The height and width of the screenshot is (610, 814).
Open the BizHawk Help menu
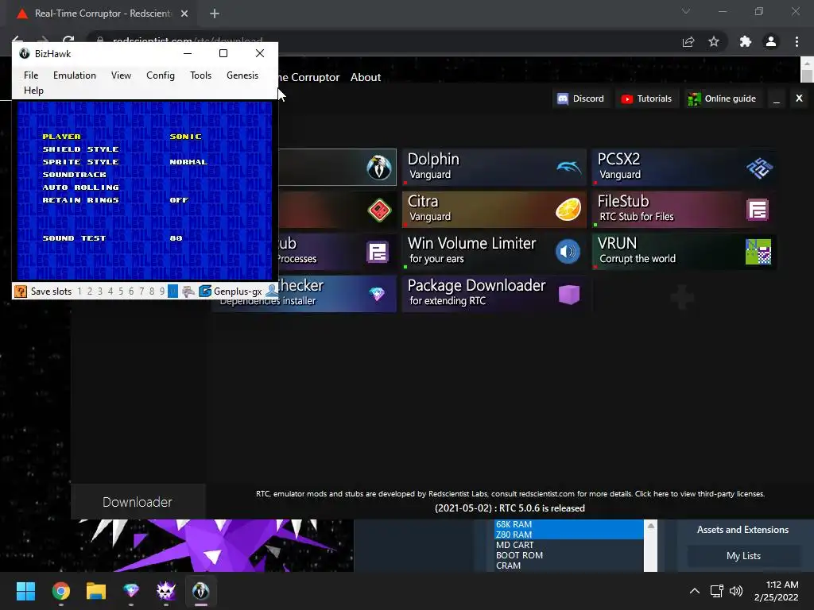(x=33, y=91)
